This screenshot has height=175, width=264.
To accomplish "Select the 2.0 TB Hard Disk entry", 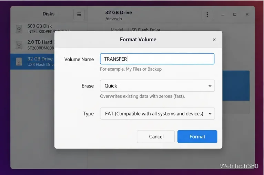I will click(32, 45).
